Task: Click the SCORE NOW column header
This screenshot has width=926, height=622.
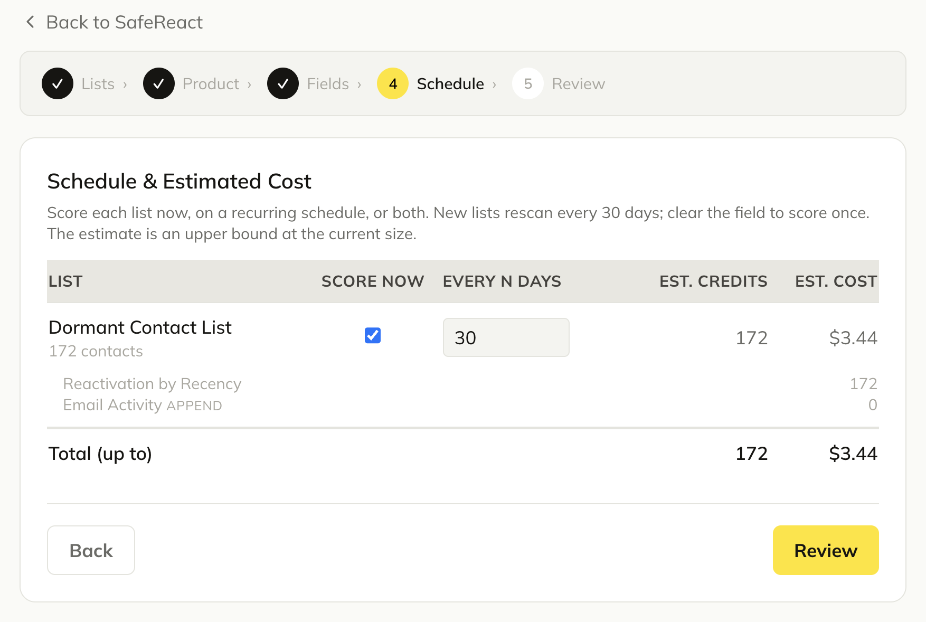Action: pos(373,281)
